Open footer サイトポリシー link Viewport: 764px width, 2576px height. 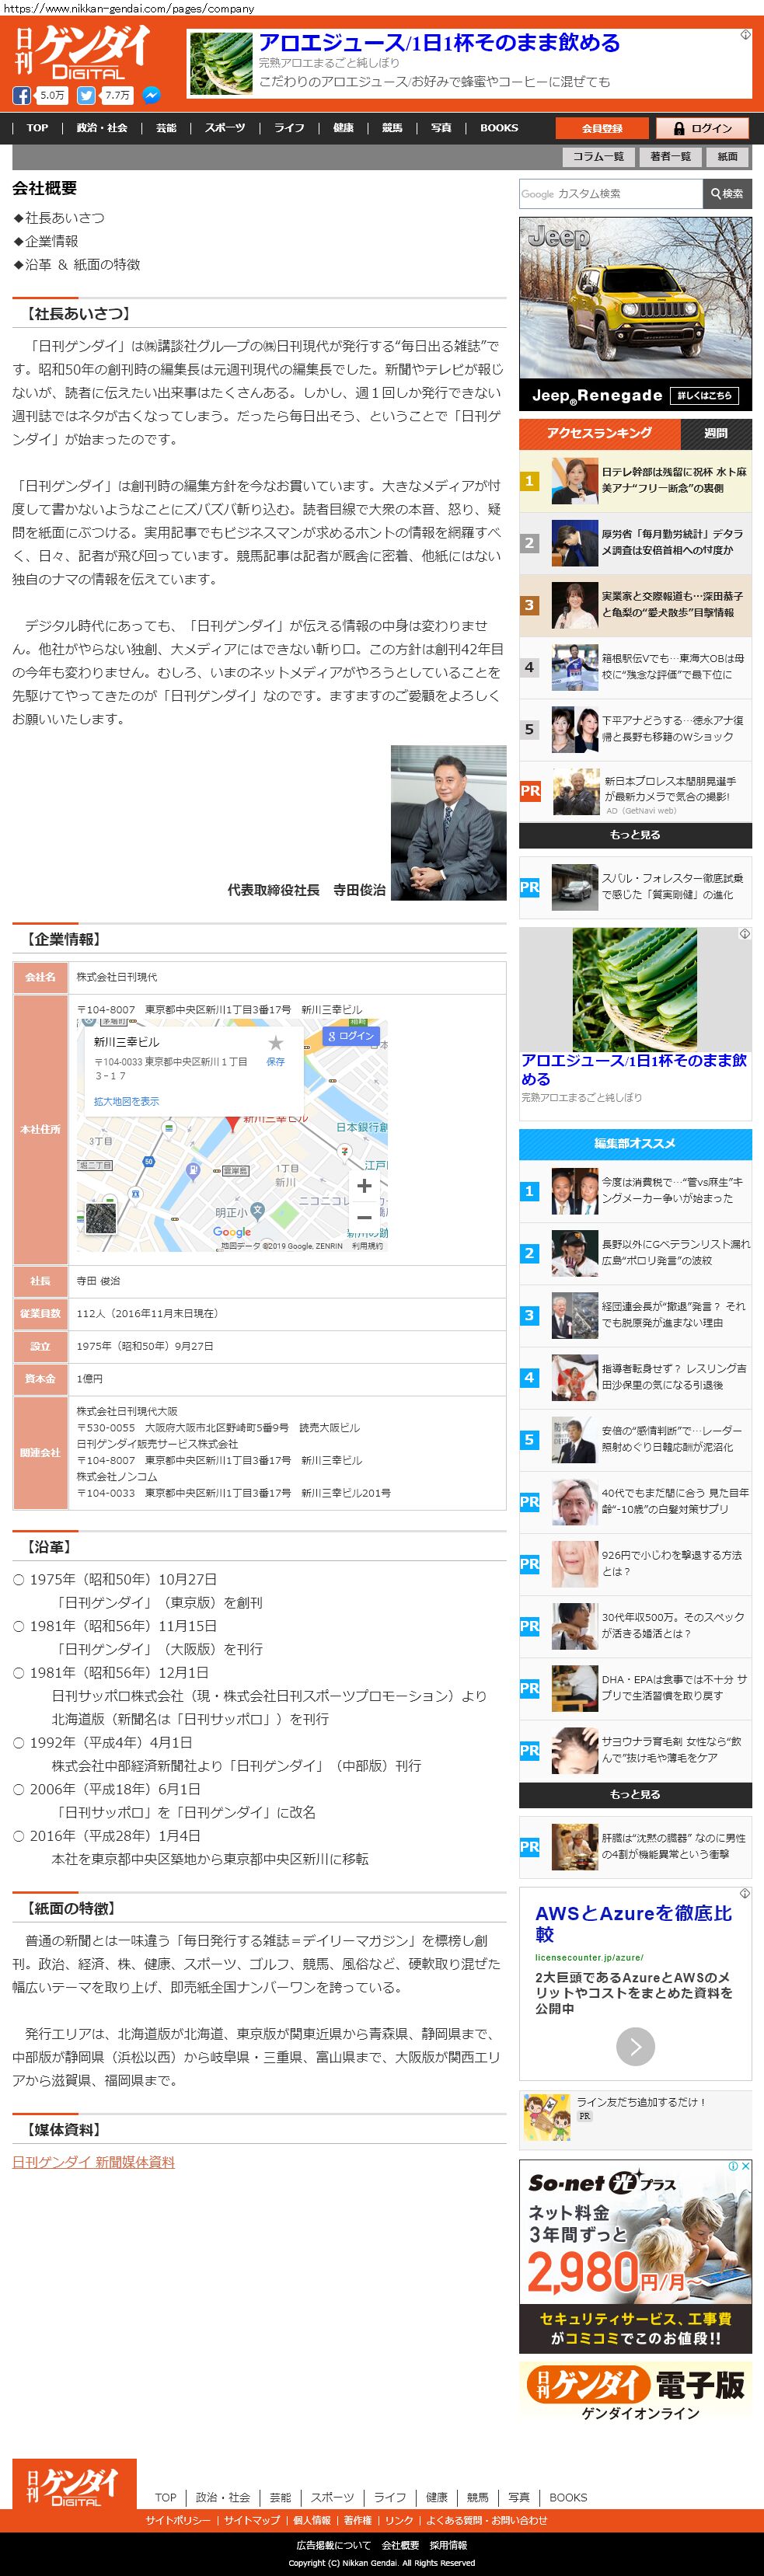[178, 2520]
